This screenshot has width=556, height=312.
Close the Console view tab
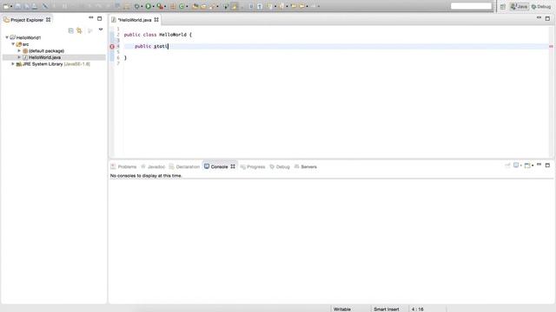(x=233, y=166)
